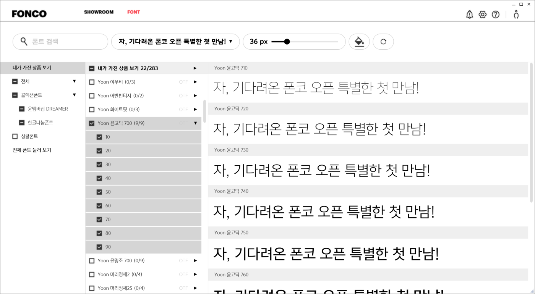
Task: Toggle the 전체 checkbox in sidebar
Action: click(x=15, y=81)
